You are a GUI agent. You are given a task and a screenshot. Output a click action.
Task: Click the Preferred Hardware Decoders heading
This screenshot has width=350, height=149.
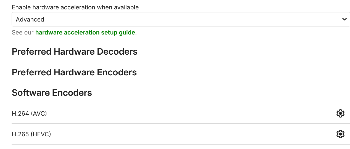pyautogui.click(x=75, y=52)
